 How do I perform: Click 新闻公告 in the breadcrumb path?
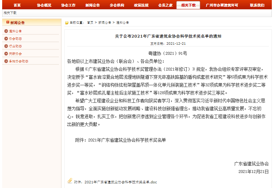105,23
